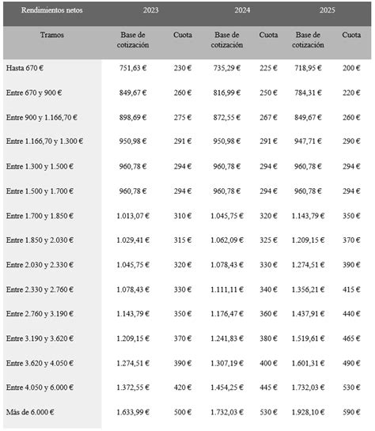Click the 'Entre 1.700 y 1.850 €' row label
This screenshot has width=375, height=431.
[x=40, y=216]
